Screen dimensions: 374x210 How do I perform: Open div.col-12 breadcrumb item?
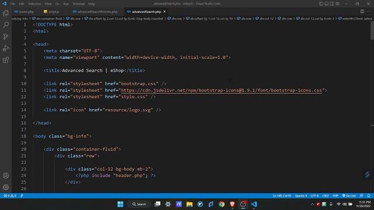point(264,19)
